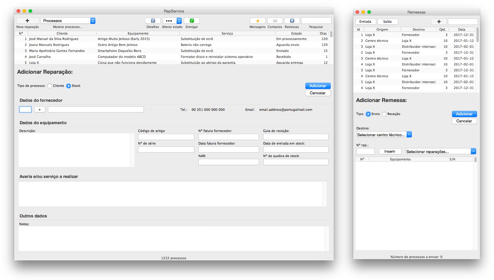The height and width of the screenshot is (280, 494).
Task: Click Código de artigo field
Action: tap(166, 137)
